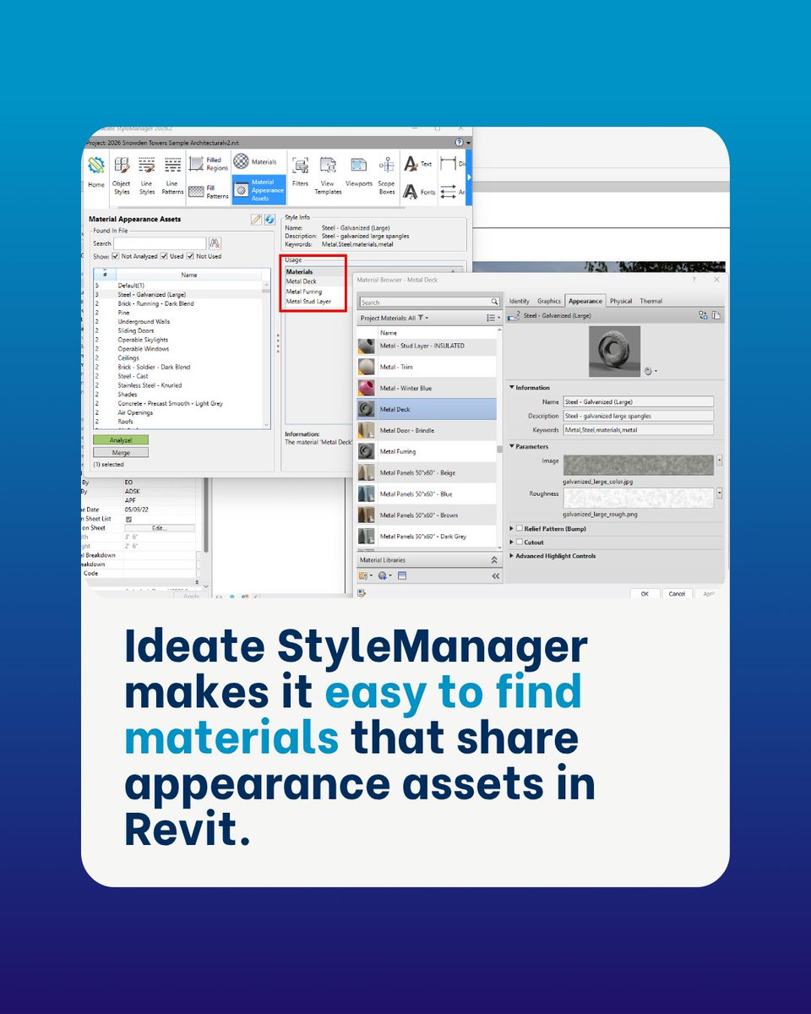
Task: Open the asset browser panel icon
Action: 402,576
